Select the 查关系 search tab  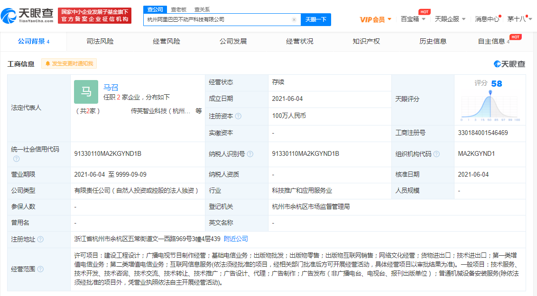tap(202, 9)
